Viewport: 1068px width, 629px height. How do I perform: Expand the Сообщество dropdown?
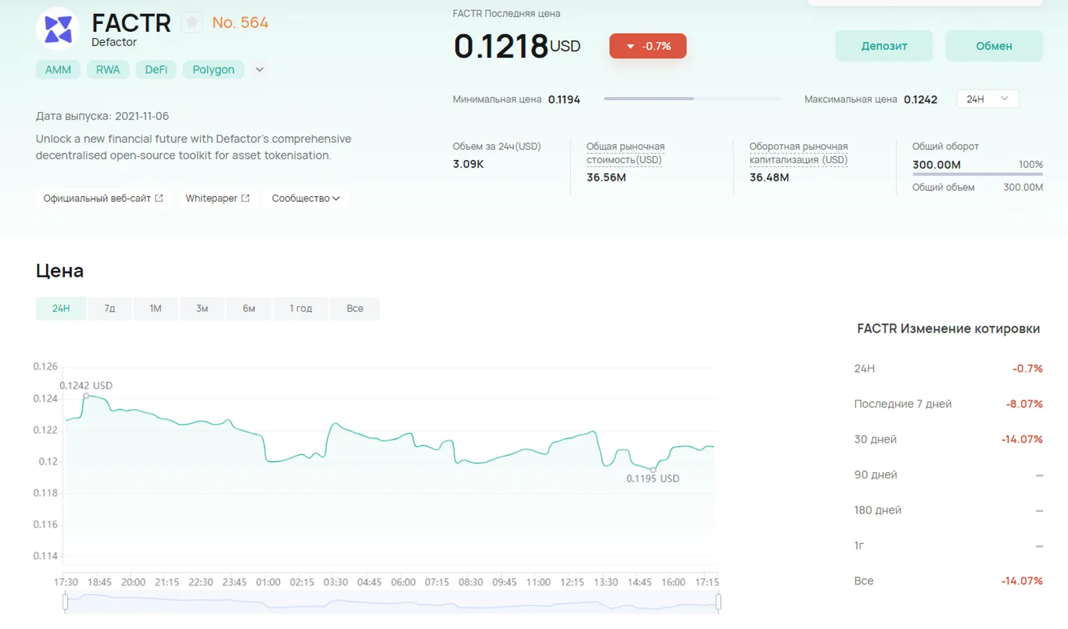(x=306, y=198)
